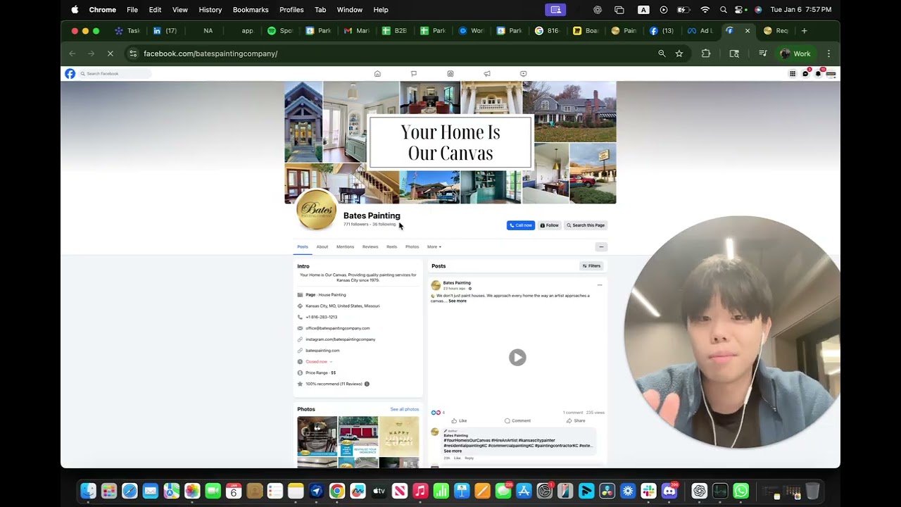Click Like on the Bates Painting post
This screenshot has width=901, height=507.
[459, 420]
